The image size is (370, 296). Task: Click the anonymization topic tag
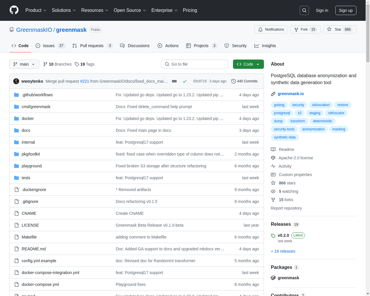click(313, 129)
